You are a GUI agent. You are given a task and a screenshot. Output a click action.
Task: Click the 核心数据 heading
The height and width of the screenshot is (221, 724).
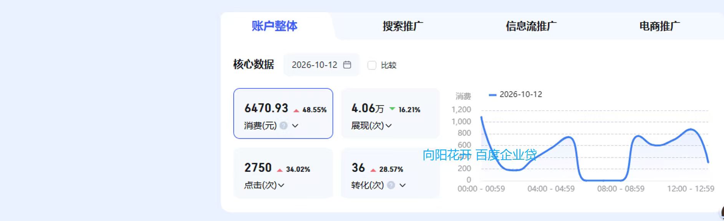tap(253, 64)
